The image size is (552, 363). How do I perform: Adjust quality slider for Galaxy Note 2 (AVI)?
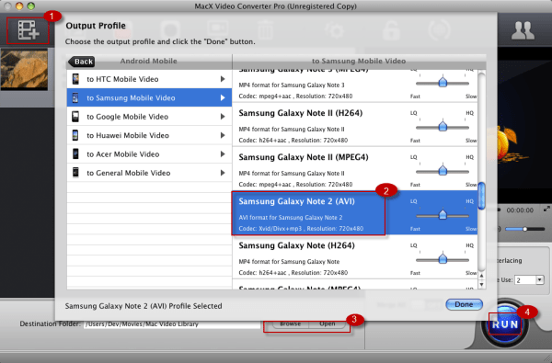click(443, 214)
